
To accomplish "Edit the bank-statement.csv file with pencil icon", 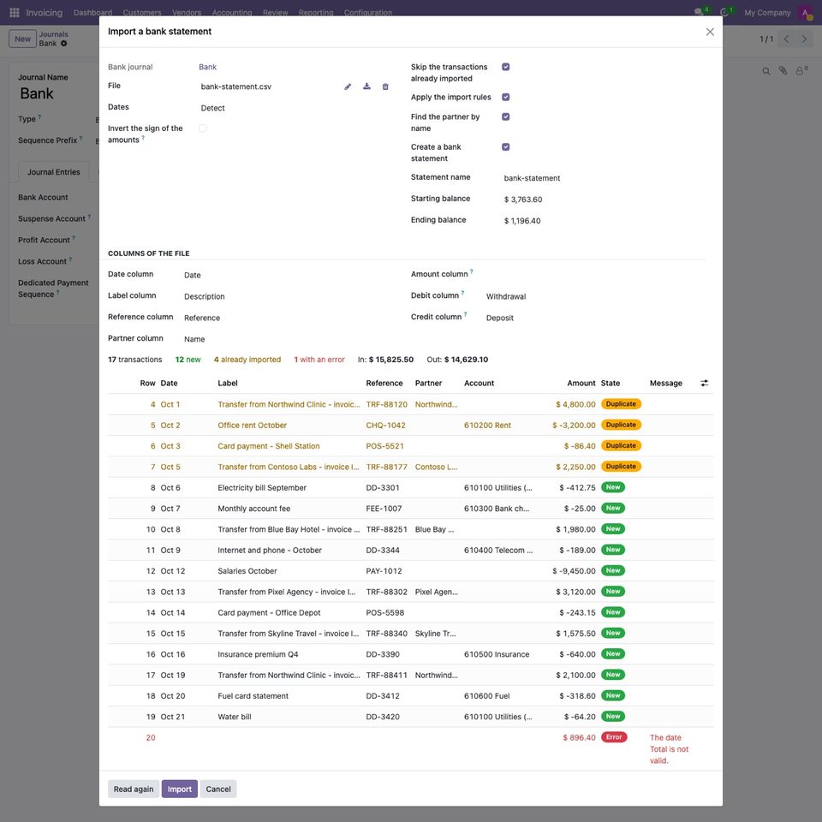I will coord(348,86).
